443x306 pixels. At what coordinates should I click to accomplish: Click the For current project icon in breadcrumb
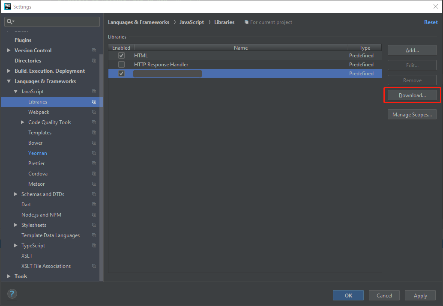pos(246,22)
